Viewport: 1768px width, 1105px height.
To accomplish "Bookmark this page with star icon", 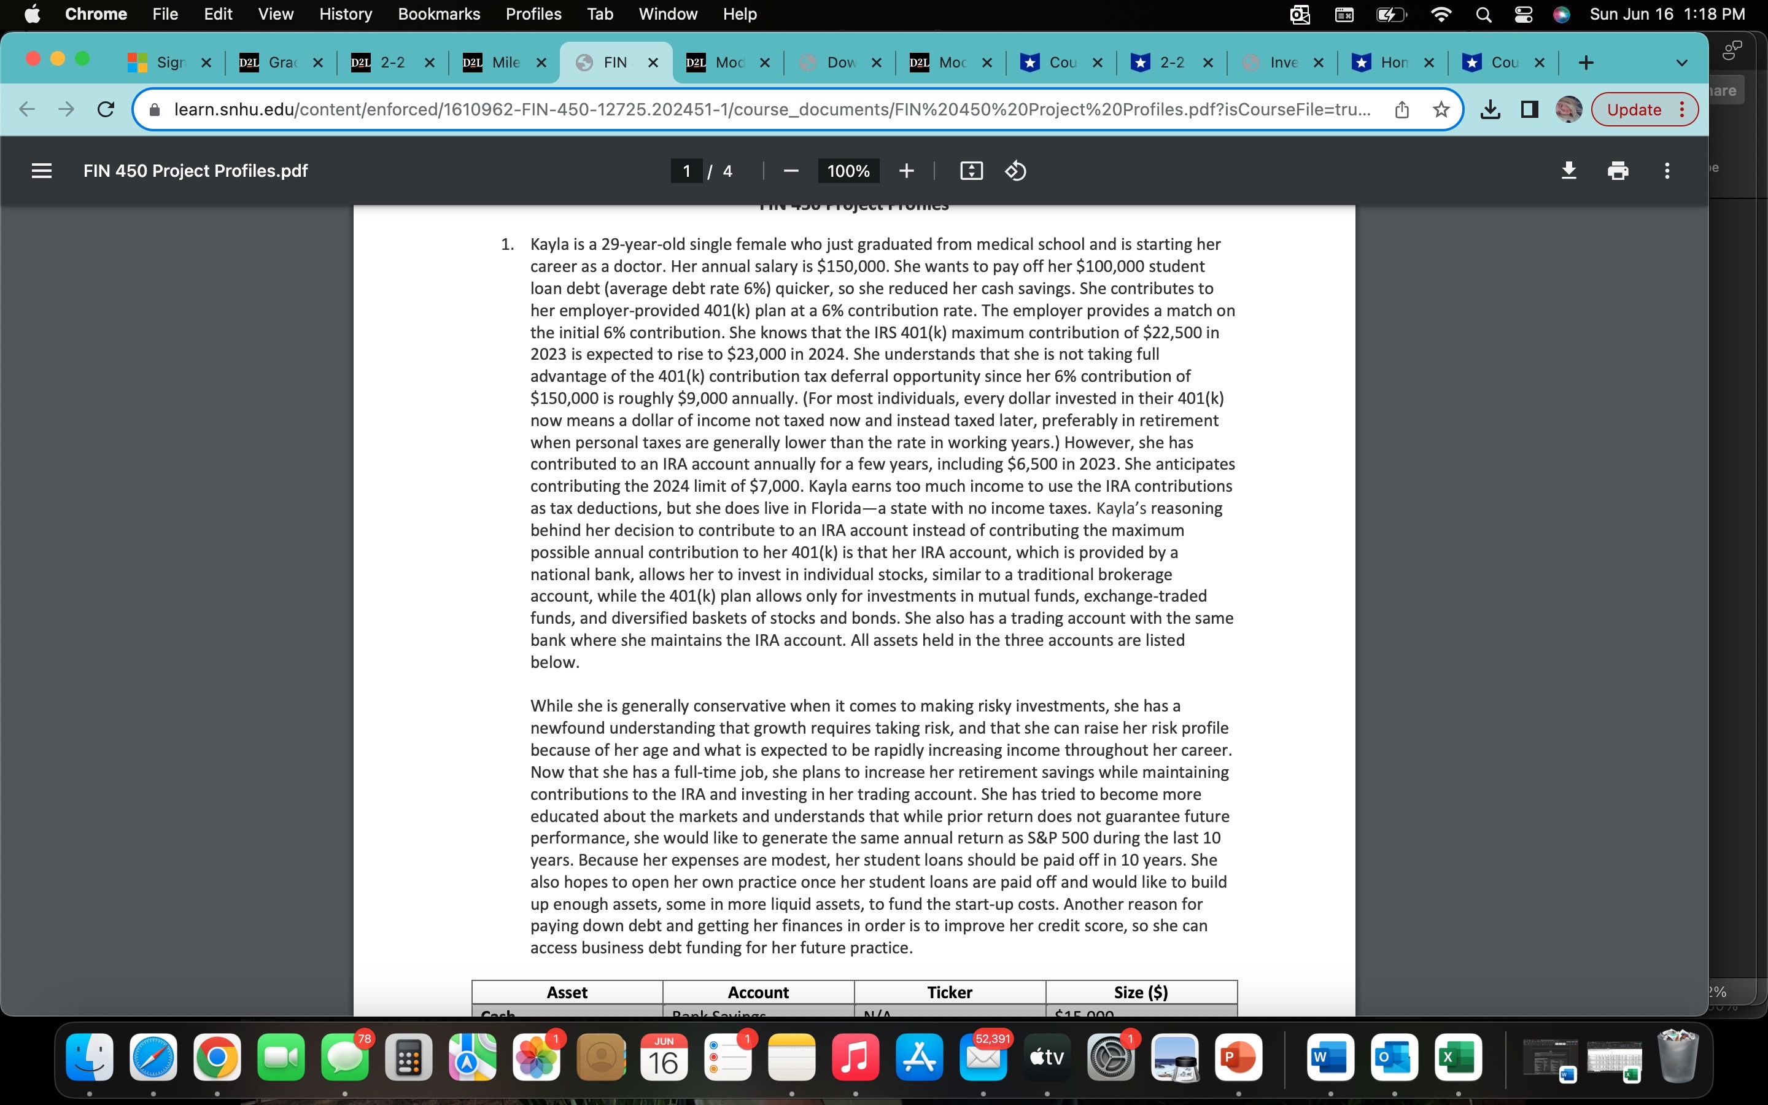I will [x=1441, y=110].
